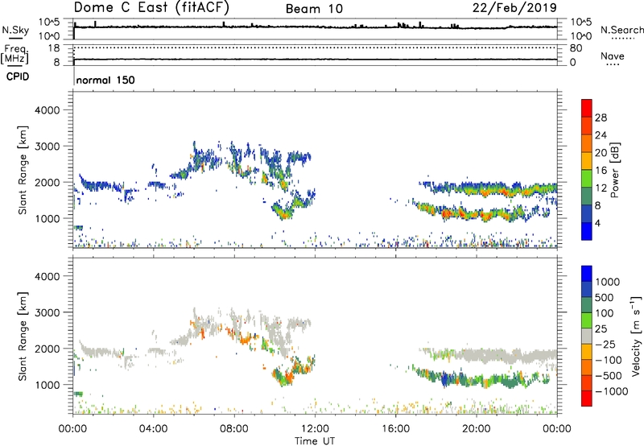Image resolution: width=644 pixels, height=446 pixels.
Task: Click the '-1000' tick on the velocity colorbar
Action: point(611,391)
